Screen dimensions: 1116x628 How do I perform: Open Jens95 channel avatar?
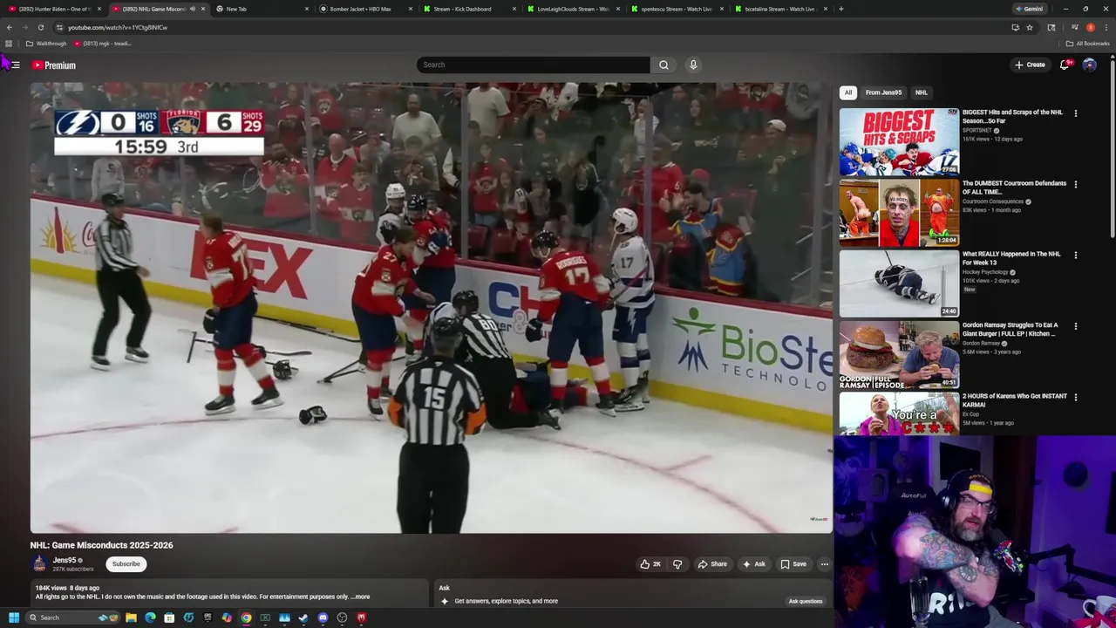[x=39, y=564]
